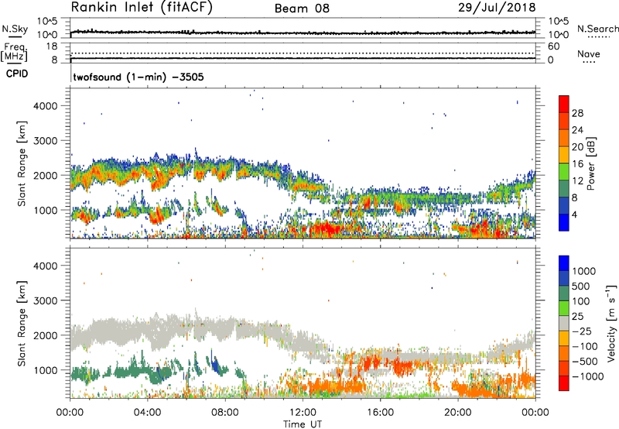Click the '20:00' time axis tick

(458, 413)
